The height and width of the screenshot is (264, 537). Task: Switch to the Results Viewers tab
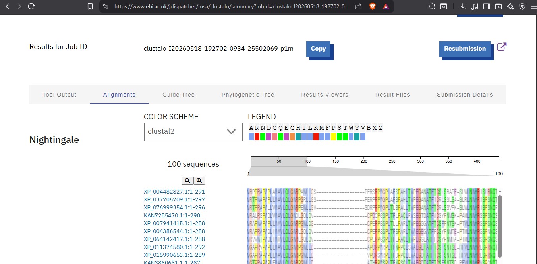coord(325,95)
